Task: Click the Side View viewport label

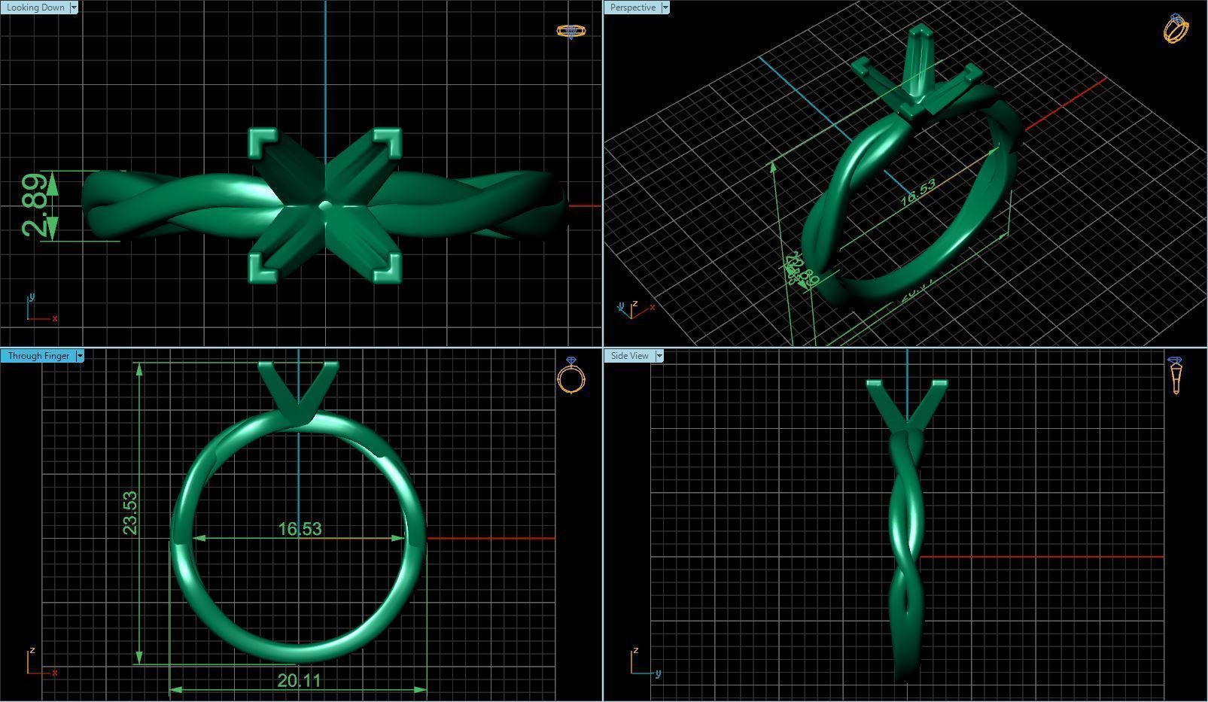Action: (630, 356)
